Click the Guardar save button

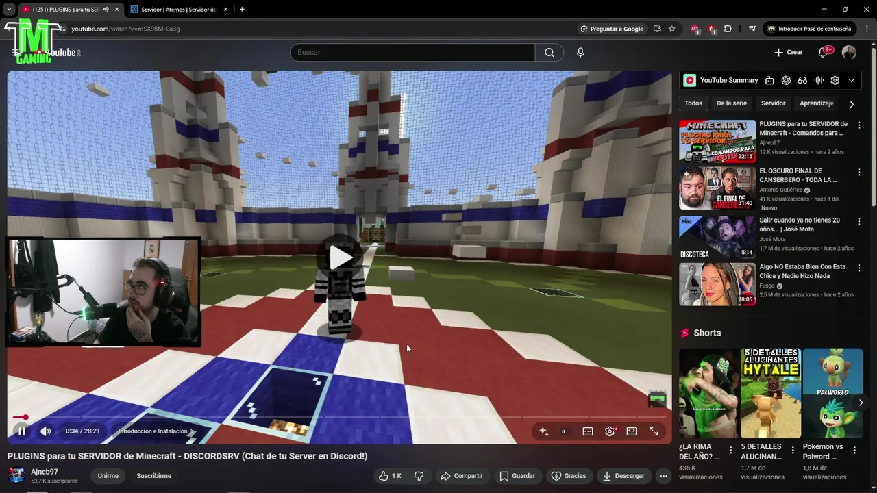coord(517,476)
